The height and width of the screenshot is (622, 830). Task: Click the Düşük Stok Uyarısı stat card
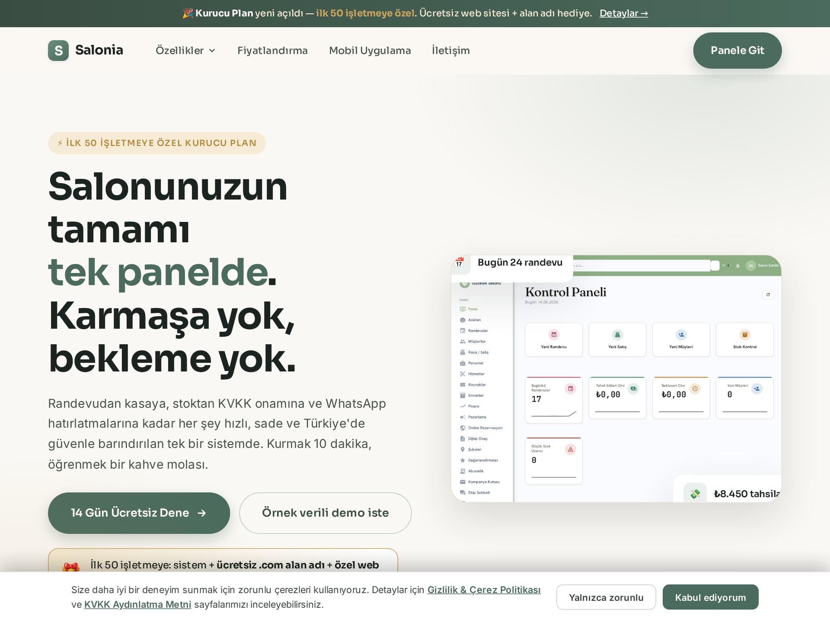tap(554, 461)
